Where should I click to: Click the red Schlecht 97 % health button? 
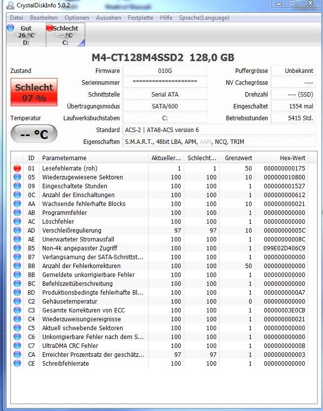point(34,92)
